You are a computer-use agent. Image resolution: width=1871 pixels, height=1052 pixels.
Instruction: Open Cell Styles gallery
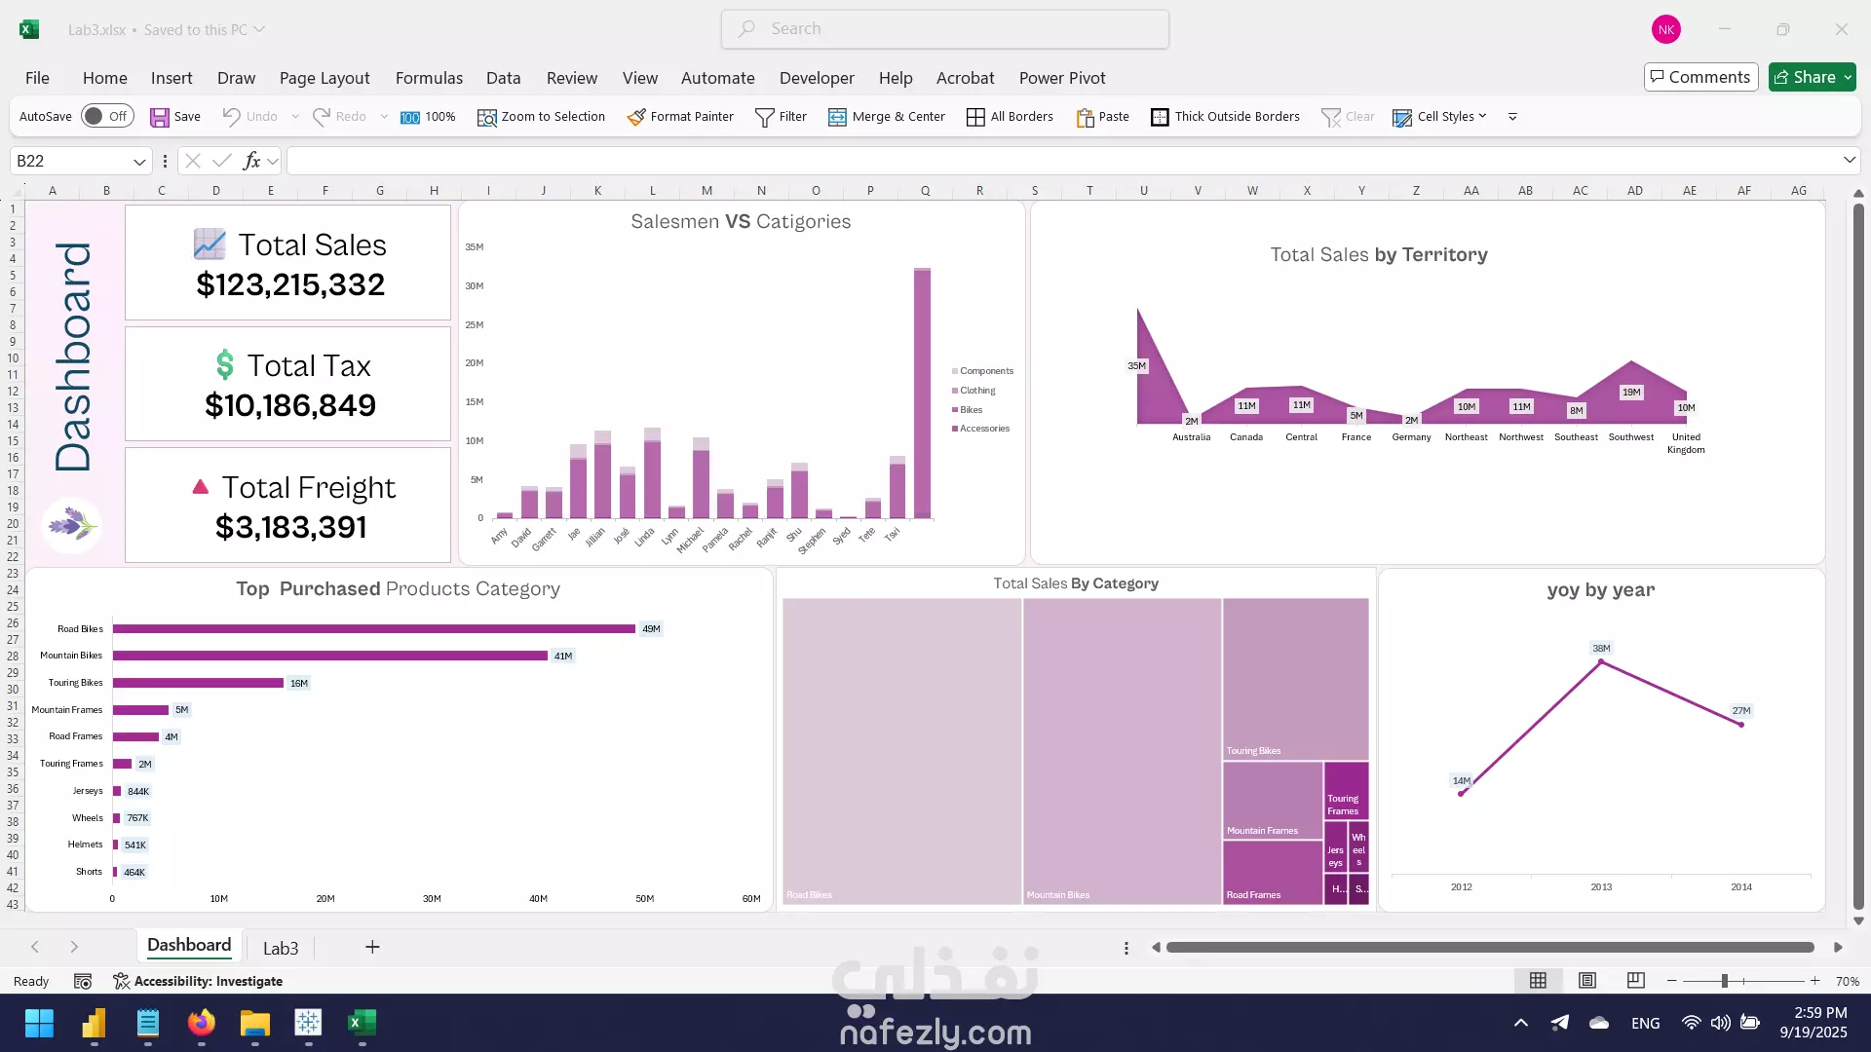(x=1439, y=117)
